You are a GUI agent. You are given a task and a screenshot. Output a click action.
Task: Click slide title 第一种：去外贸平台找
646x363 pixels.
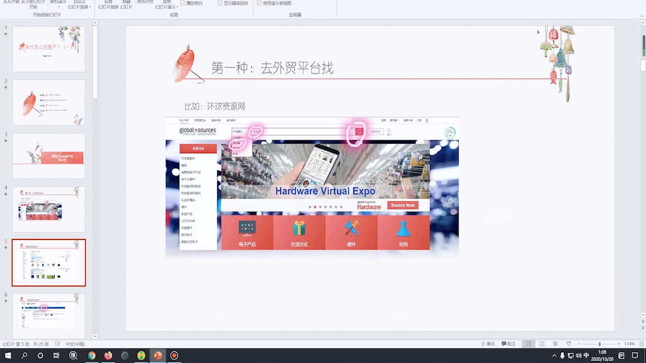272,68
